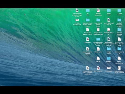Select the SDT_MESA_A2_Y4_2015-2016 folder
Screen dimensions: 125x94
click(x=98, y=39)
